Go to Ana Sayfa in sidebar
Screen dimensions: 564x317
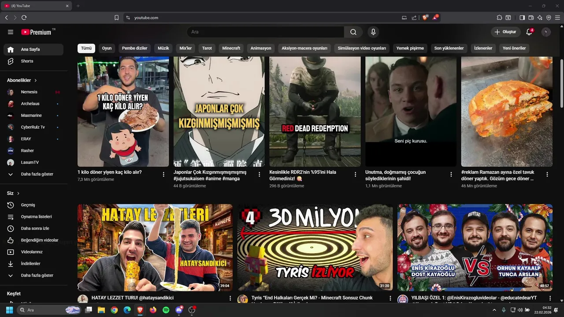[33, 49]
